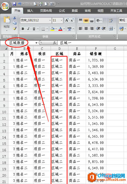Select the 销售额 header cell
127x184 pixels.
click(x=96, y=54)
